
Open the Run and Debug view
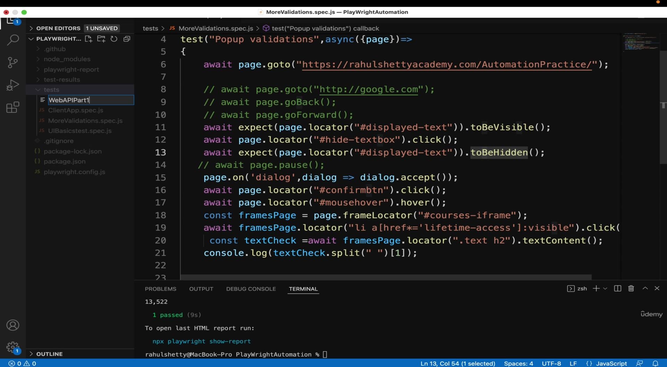coord(13,85)
